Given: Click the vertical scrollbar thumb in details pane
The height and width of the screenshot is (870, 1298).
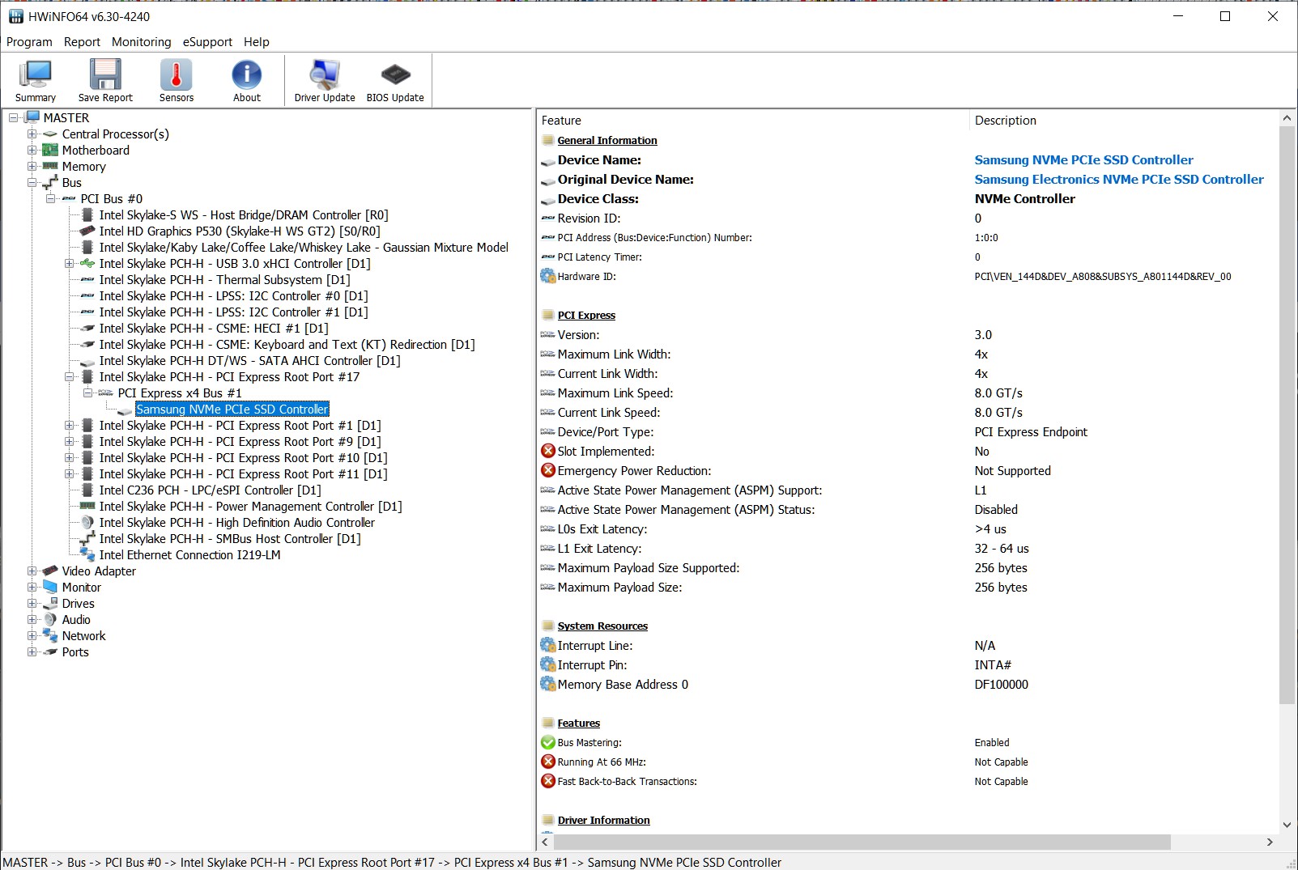Looking at the screenshot, I should tap(1287, 414).
